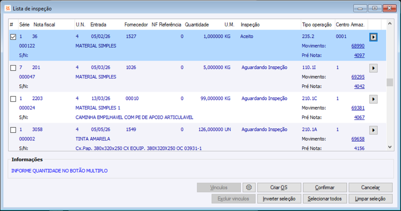Check the checkbox for nota fiscal 201
Screen dimensions: 401x211
(x=13, y=68)
